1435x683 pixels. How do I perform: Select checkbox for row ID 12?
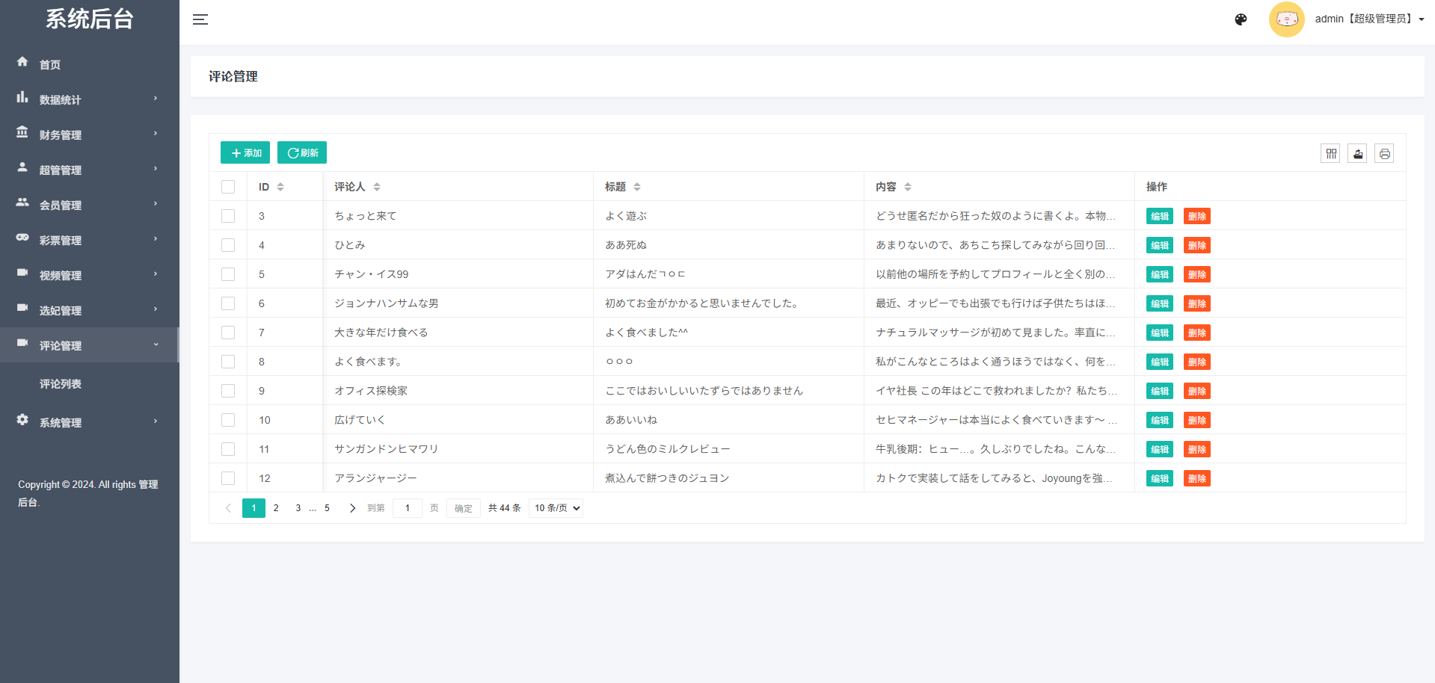(x=228, y=478)
